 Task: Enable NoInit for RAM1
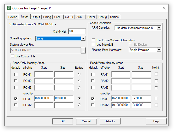(x=156, y=74)
